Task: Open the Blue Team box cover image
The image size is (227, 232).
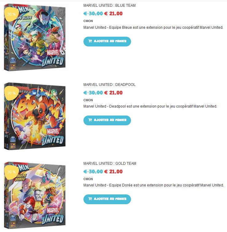Action: pyautogui.click(x=35, y=38)
